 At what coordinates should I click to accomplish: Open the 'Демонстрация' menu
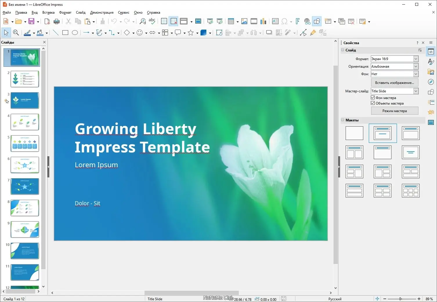[102, 12]
